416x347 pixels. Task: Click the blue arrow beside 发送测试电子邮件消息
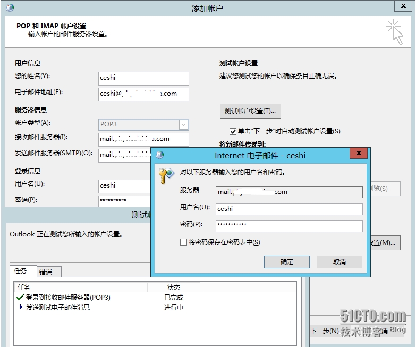21,307
